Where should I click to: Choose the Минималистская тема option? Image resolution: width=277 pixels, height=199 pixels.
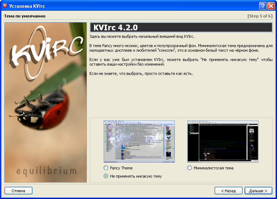(190, 168)
